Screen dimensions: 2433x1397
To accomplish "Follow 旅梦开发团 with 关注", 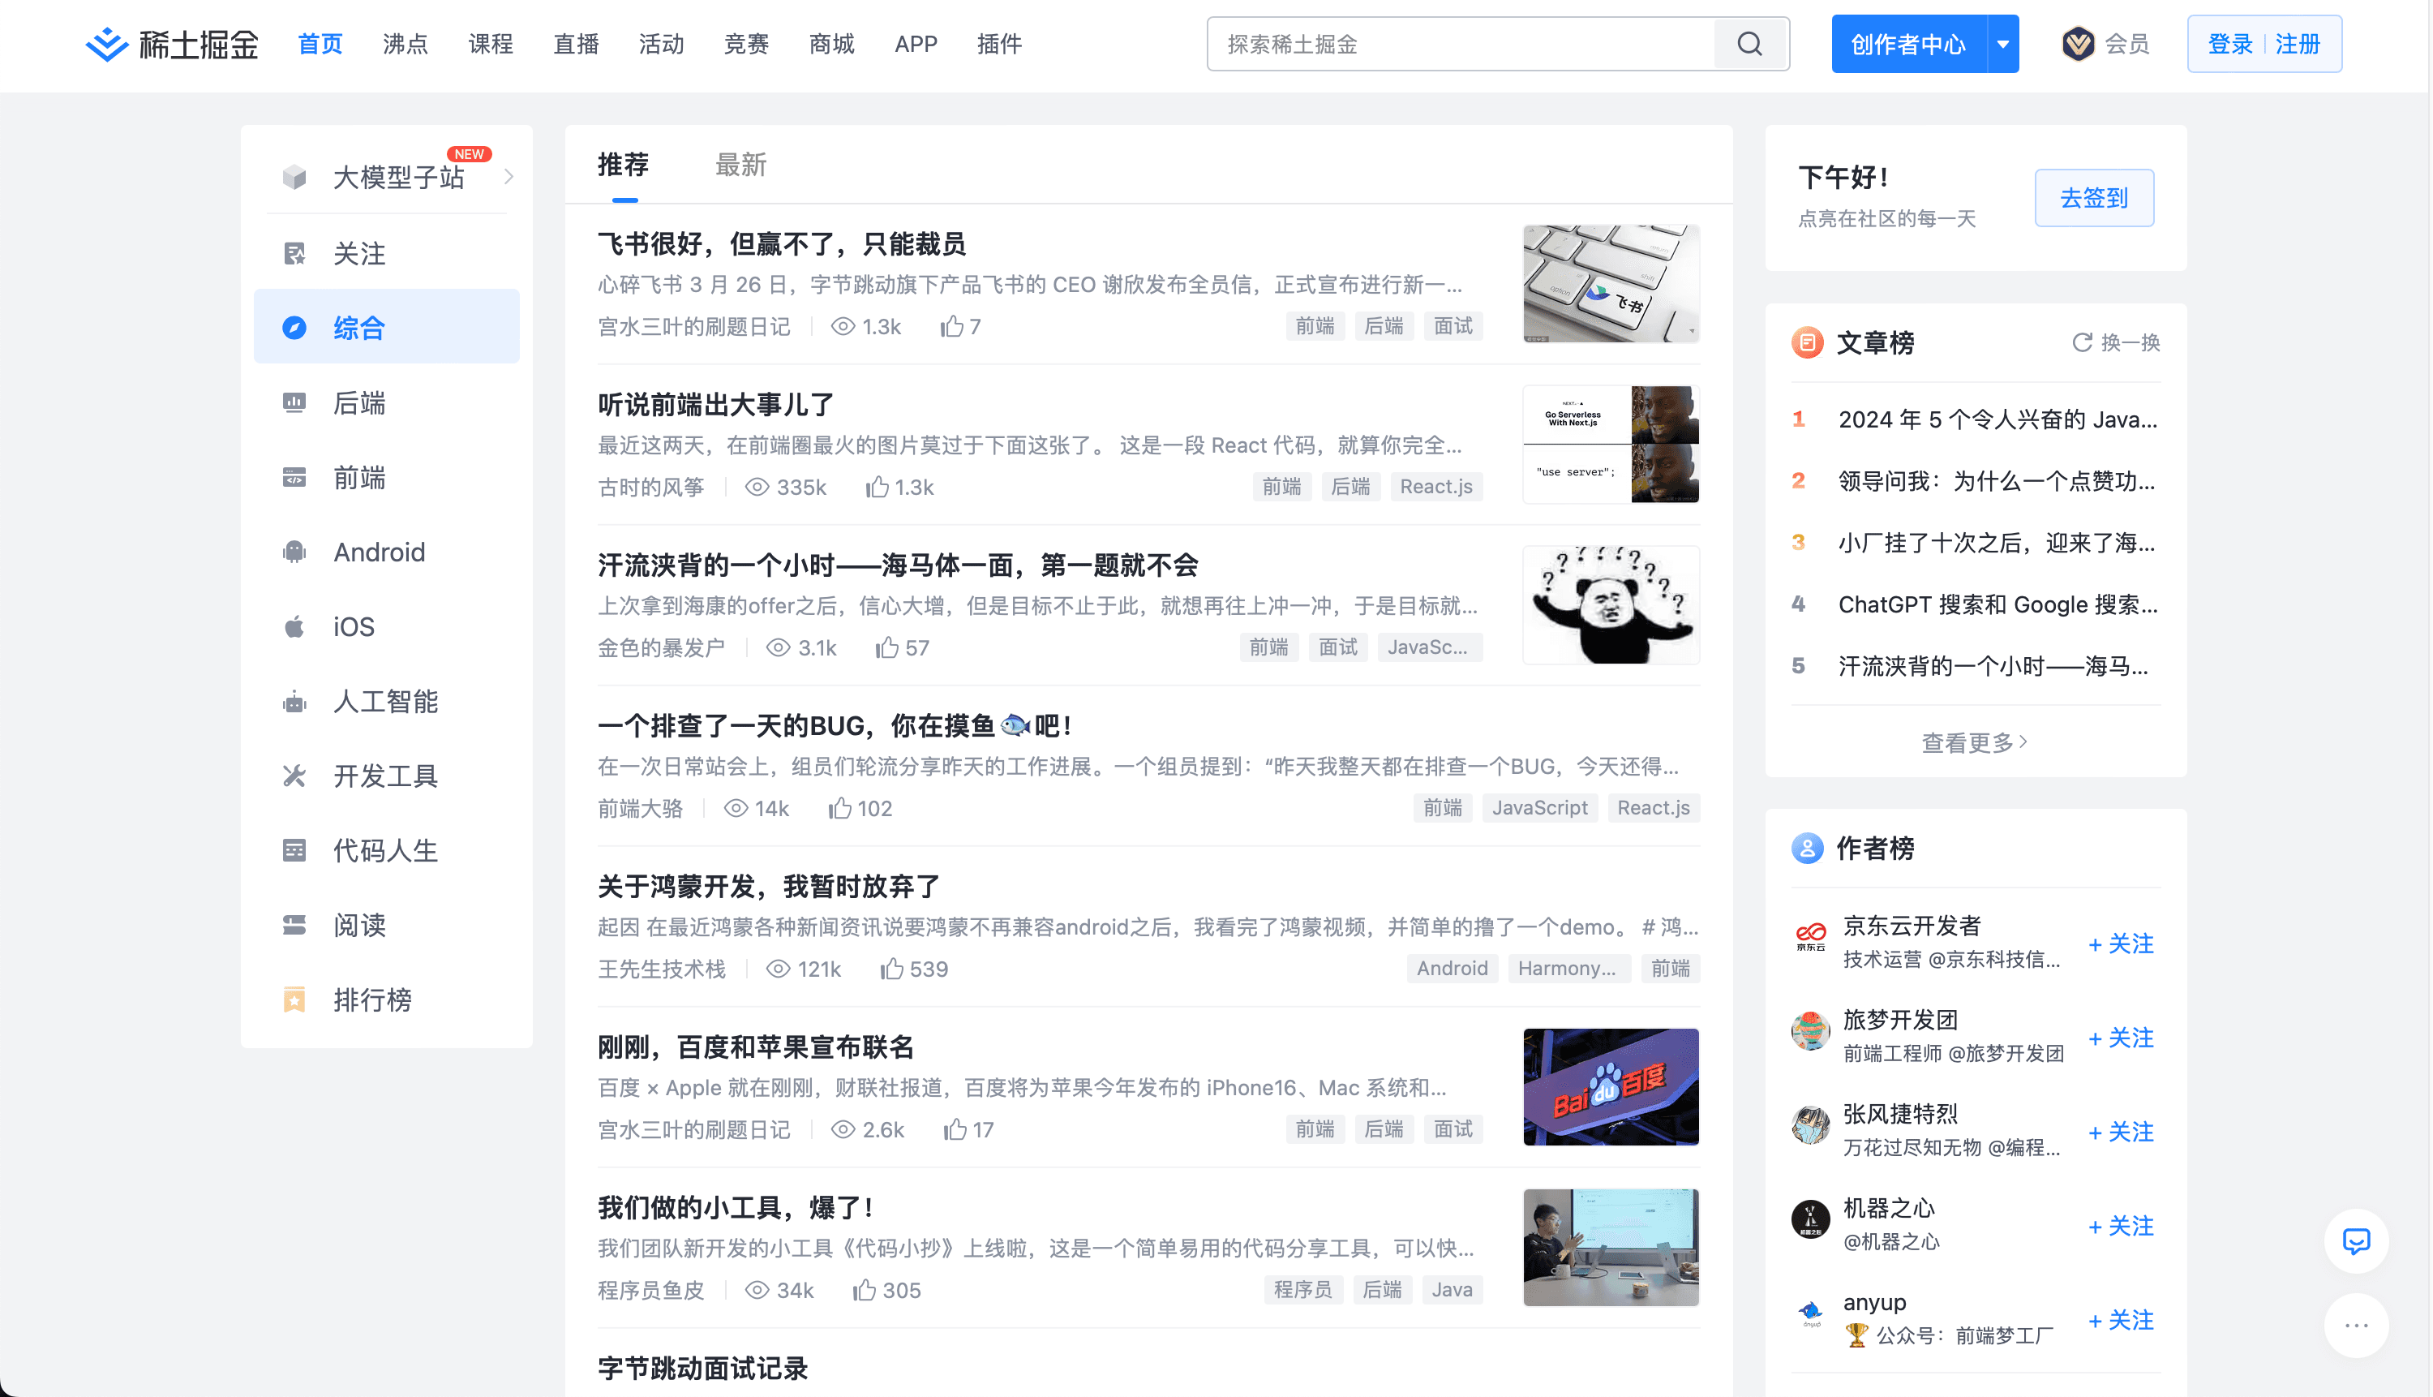I will [2122, 1038].
